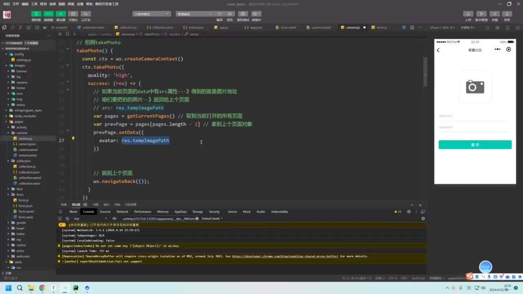Open the search icon in the sidebar

[13, 27]
